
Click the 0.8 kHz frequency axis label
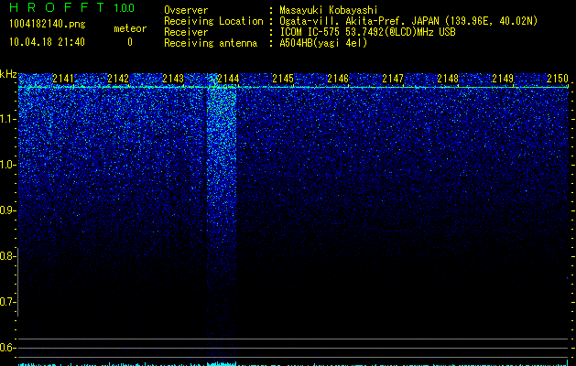(x=7, y=256)
